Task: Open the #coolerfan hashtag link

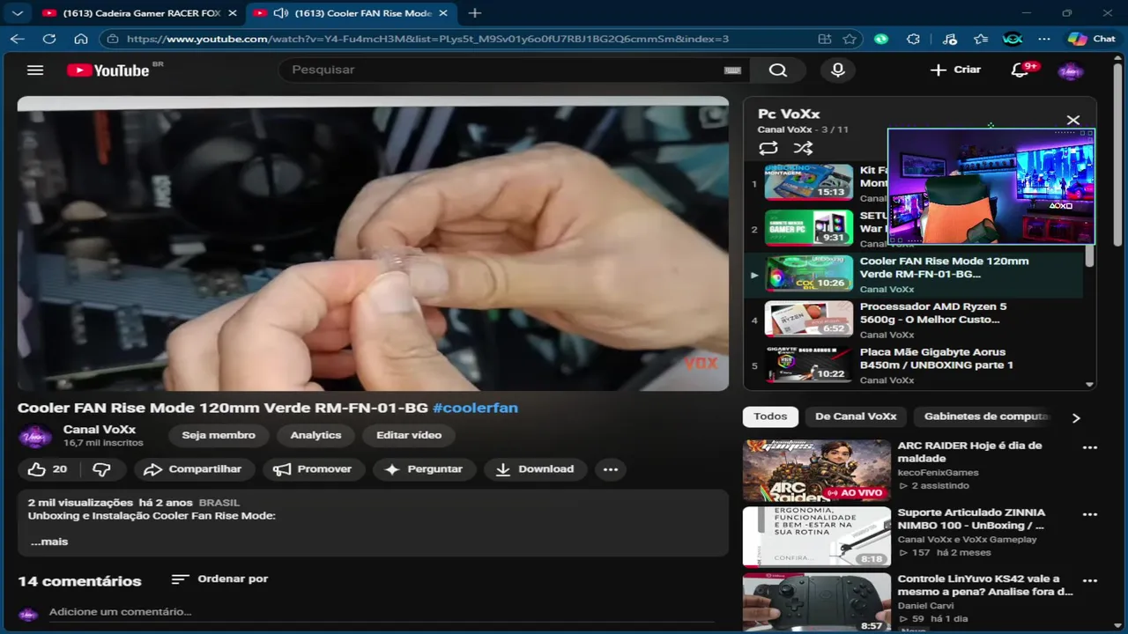Action: pyautogui.click(x=475, y=408)
